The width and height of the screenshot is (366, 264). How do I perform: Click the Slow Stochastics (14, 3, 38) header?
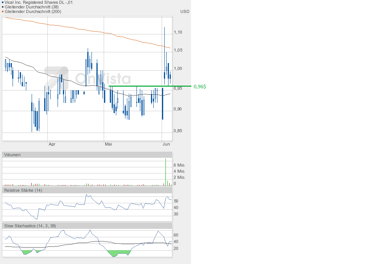30,226
